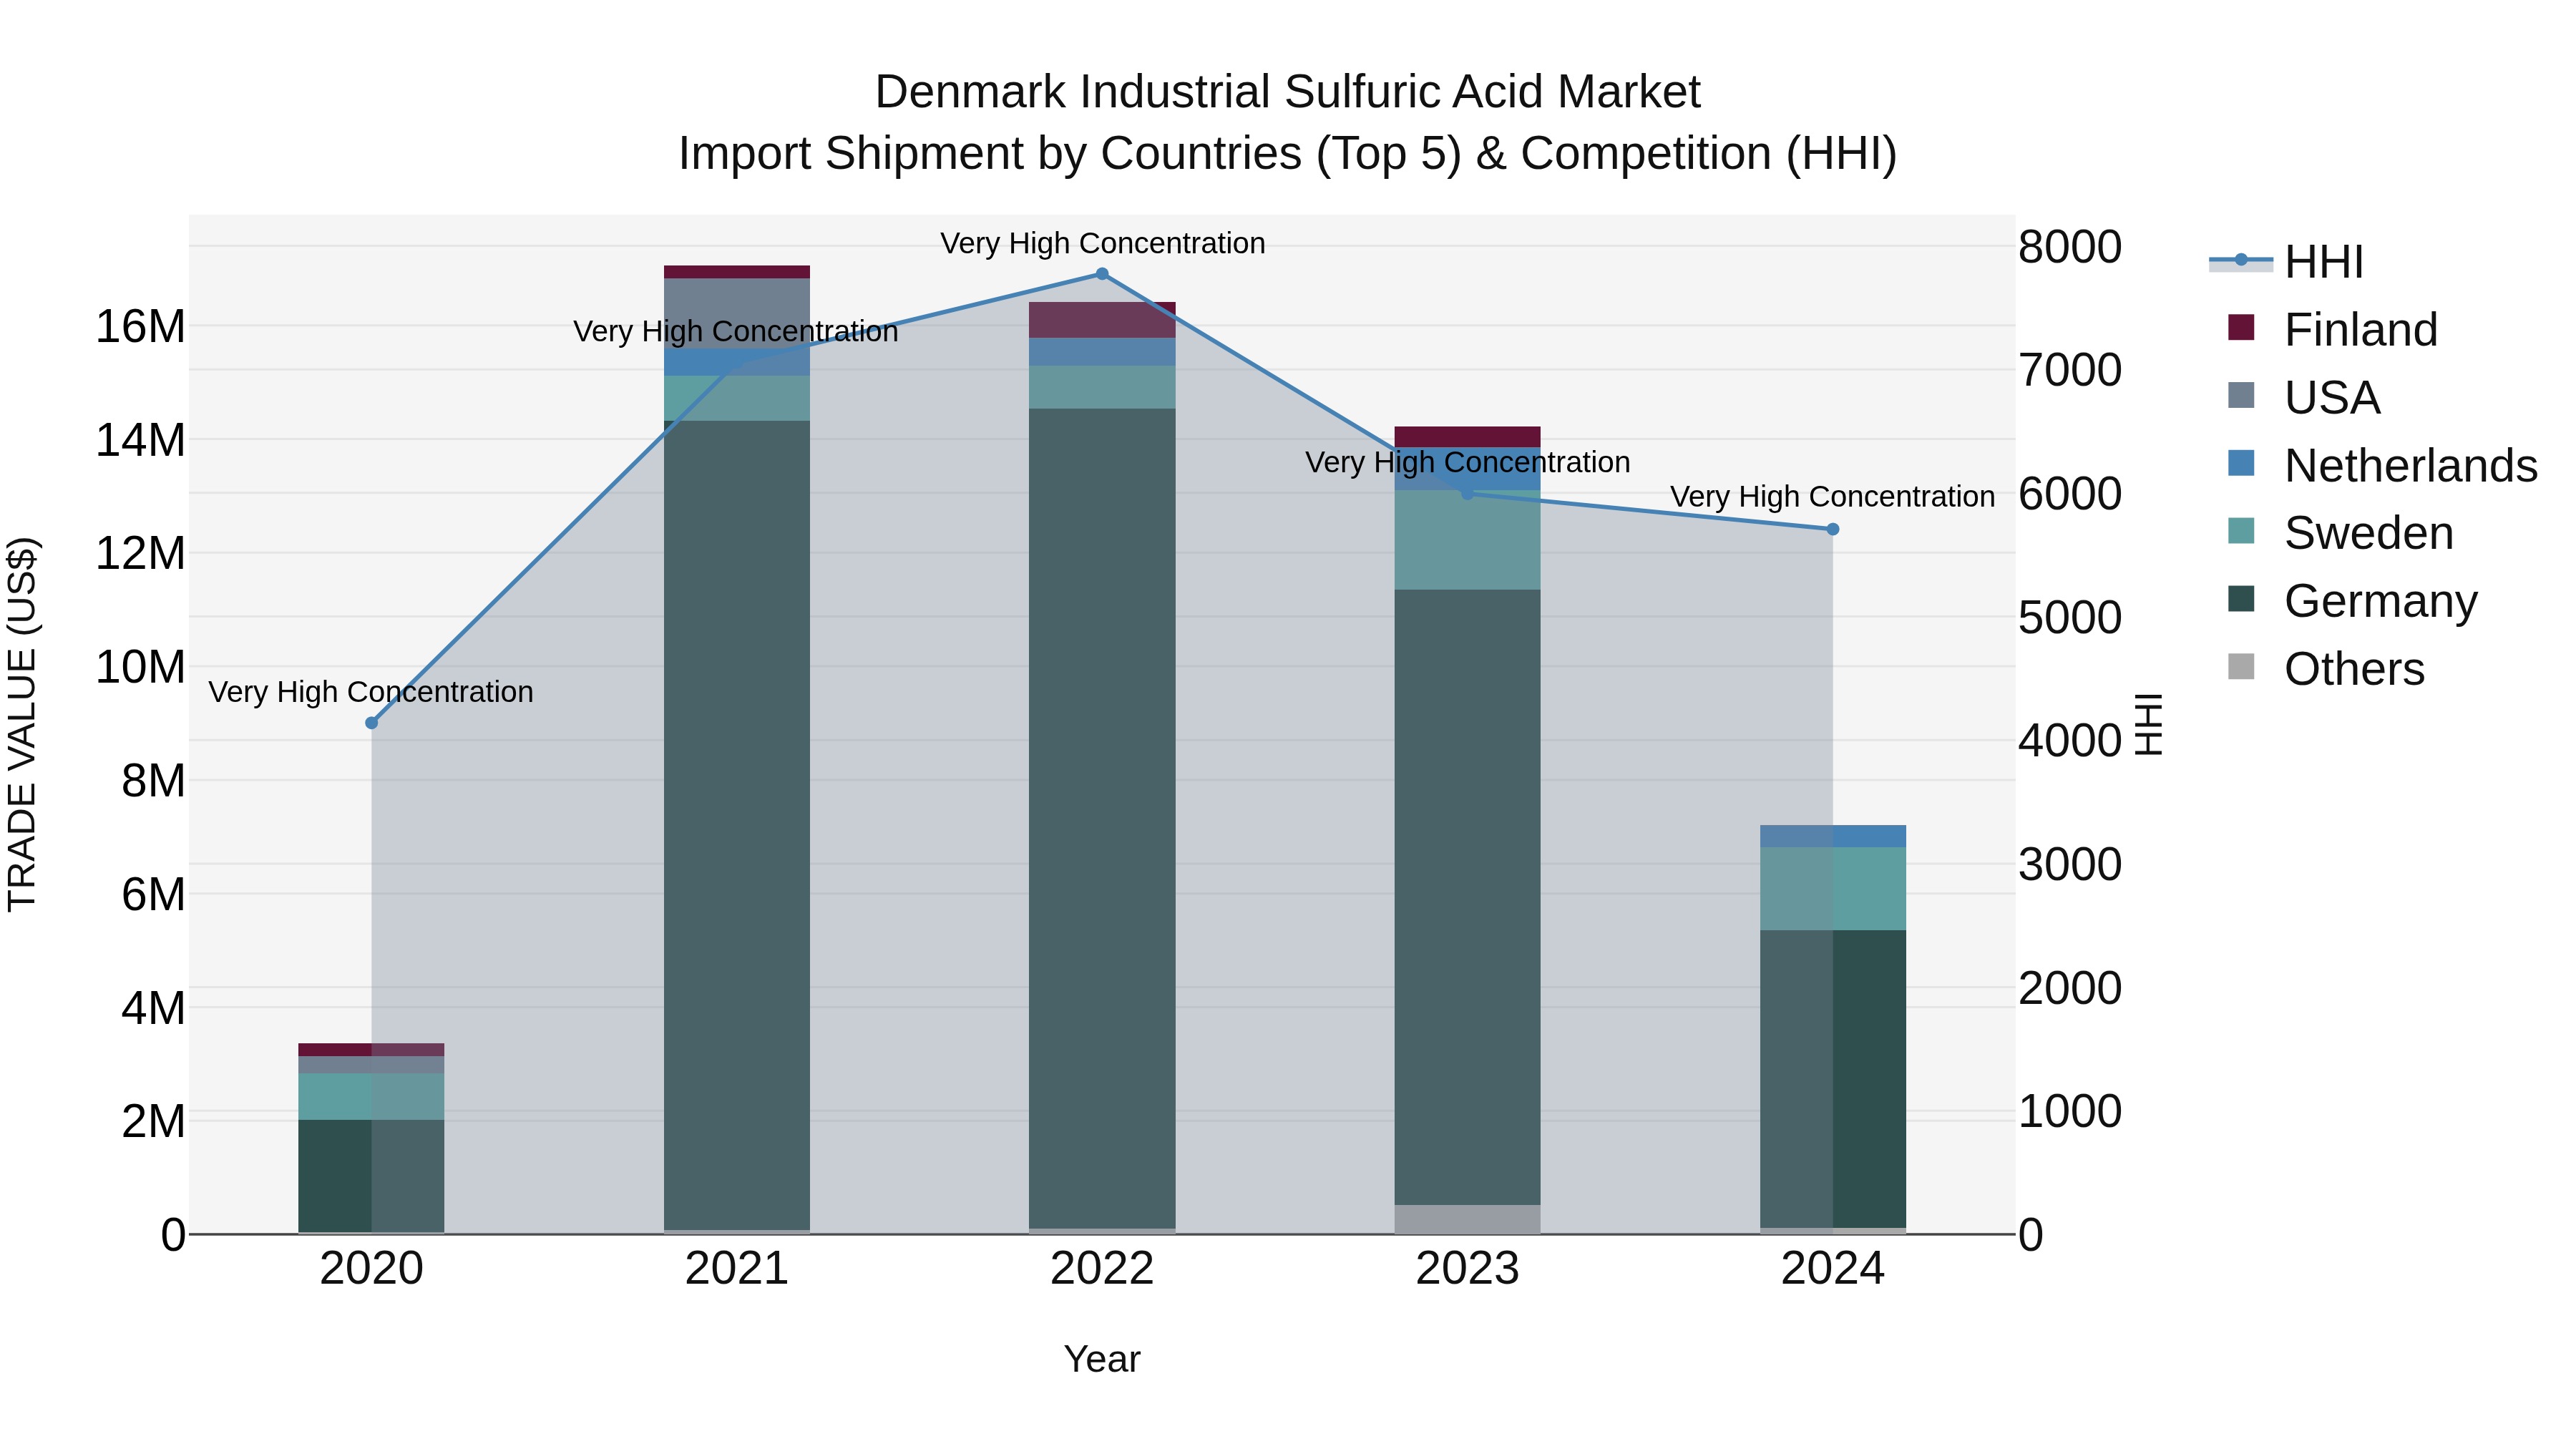
Task: Click the HHI data point for 2022
Action: 1102,274
